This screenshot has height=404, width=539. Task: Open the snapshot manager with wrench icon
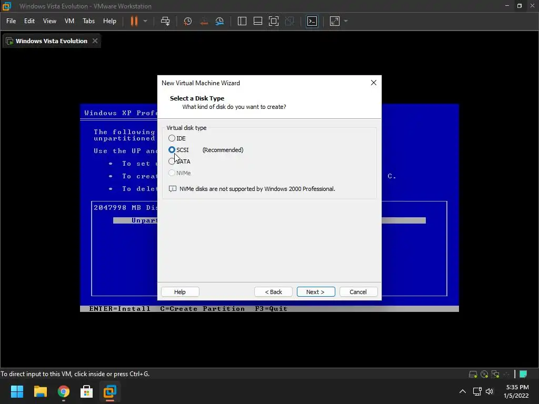click(219, 21)
